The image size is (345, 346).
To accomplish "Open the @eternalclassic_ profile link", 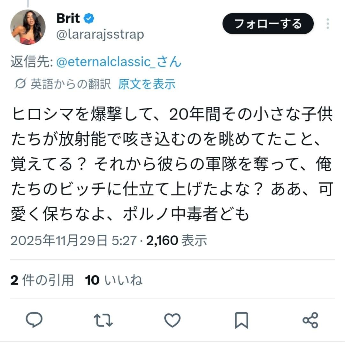I will [119, 62].
